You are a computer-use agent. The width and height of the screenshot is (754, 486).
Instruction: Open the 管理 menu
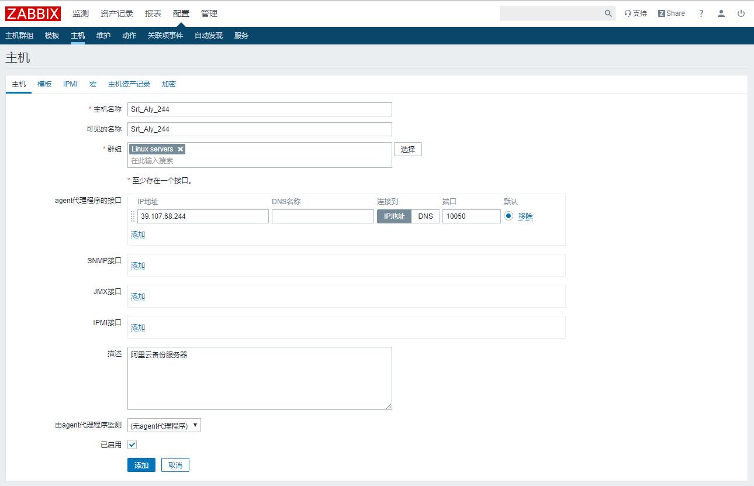coord(209,13)
